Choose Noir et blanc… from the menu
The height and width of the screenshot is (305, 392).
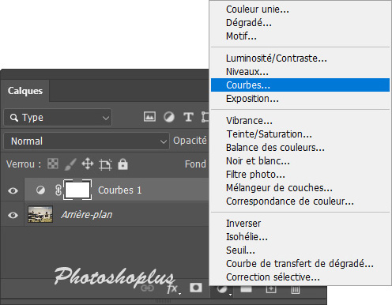point(300,161)
